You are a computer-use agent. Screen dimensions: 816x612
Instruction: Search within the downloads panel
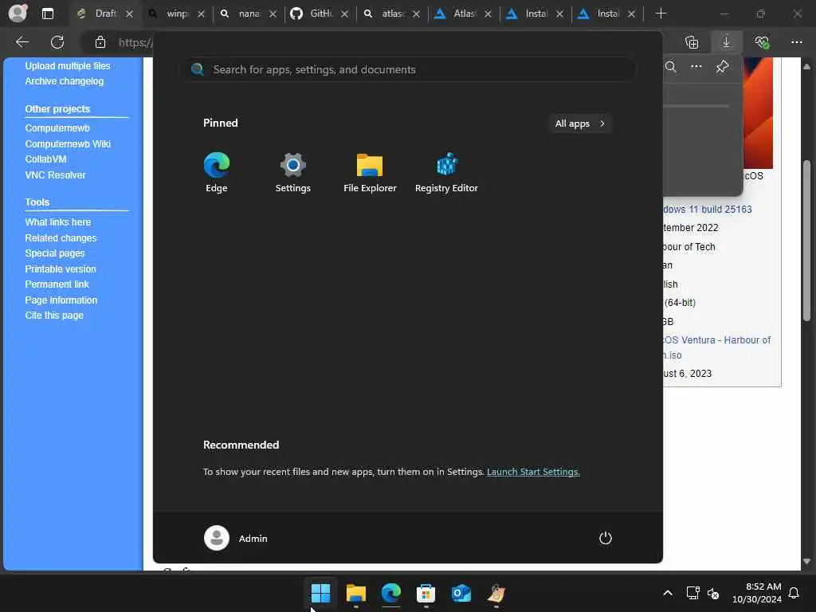click(671, 67)
